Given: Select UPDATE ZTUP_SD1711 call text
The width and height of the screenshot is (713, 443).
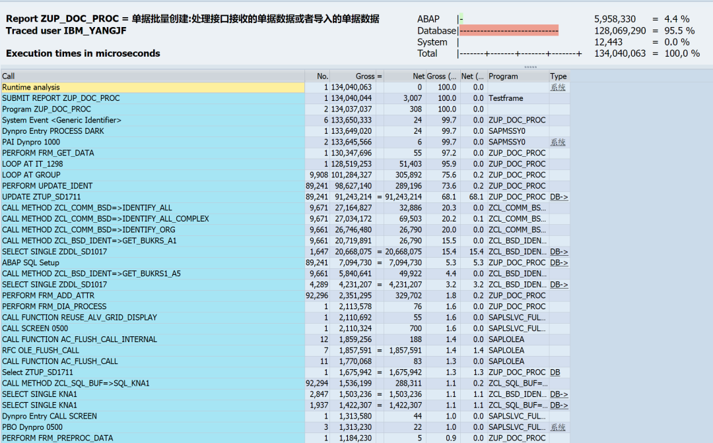Looking at the screenshot, I should pyautogui.click(x=41, y=197).
